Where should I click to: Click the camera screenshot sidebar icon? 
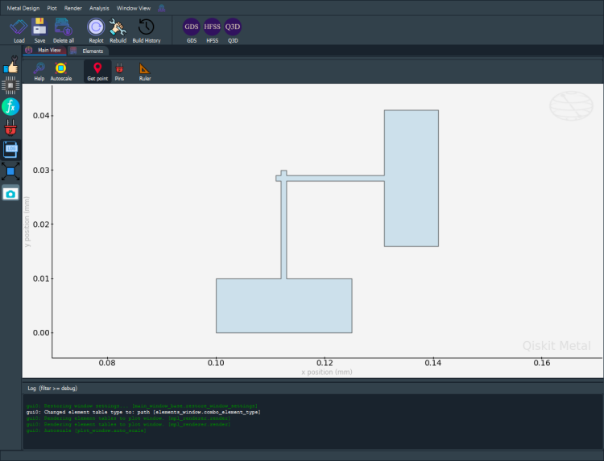tap(10, 194)
